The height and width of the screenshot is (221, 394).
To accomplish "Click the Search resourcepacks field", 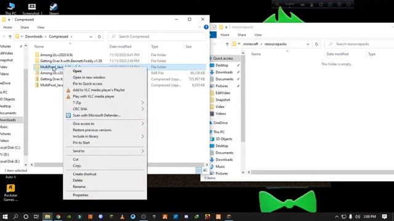I will pos(360,44).
